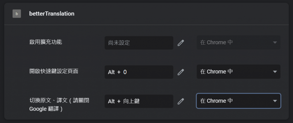Click the 向上鍵 key text in the shortcut
Viewport: 293px width, 123px height.
(132, 101)
